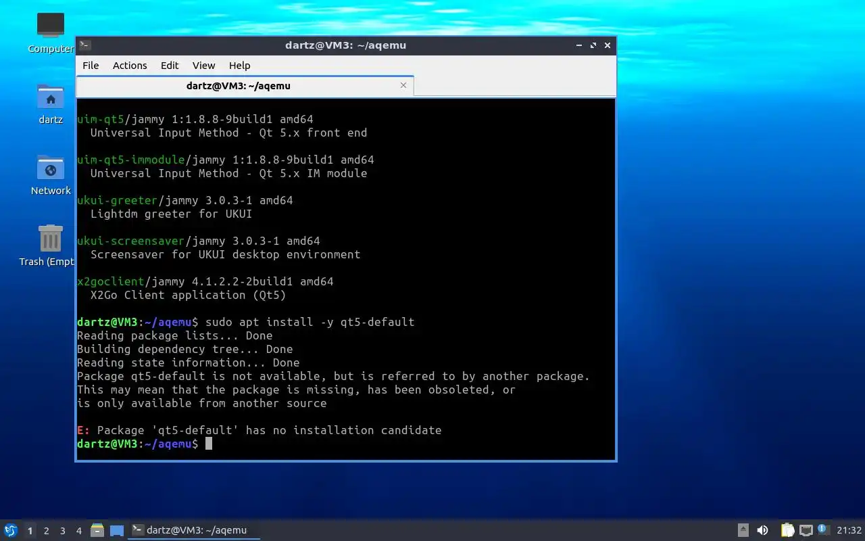
Task: Click 'Universal Input Method - Qt 5.x IM module'
Action: click(229, 173)
